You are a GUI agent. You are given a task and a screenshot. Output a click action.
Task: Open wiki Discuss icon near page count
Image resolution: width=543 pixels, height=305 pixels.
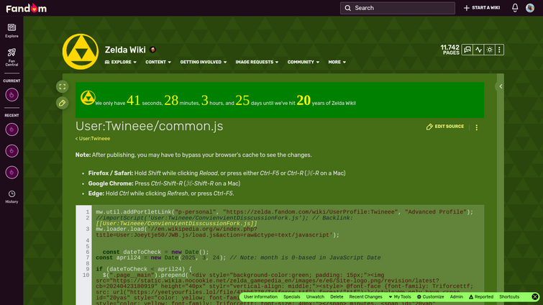point(467,50)
